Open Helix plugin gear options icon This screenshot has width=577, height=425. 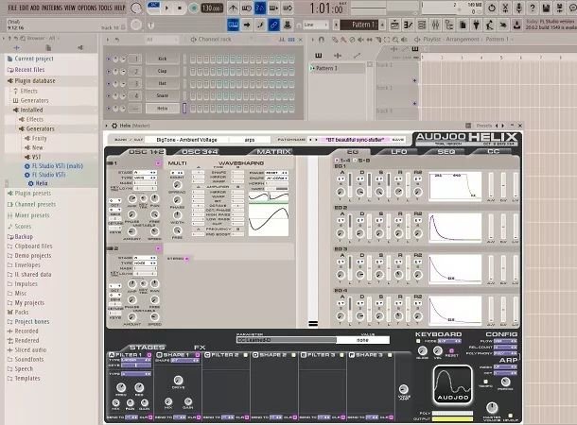(x=114, y=126)
